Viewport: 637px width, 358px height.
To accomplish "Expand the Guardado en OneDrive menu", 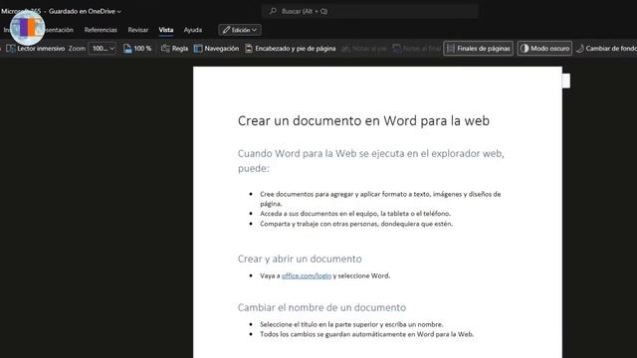I will click(85, 11).
